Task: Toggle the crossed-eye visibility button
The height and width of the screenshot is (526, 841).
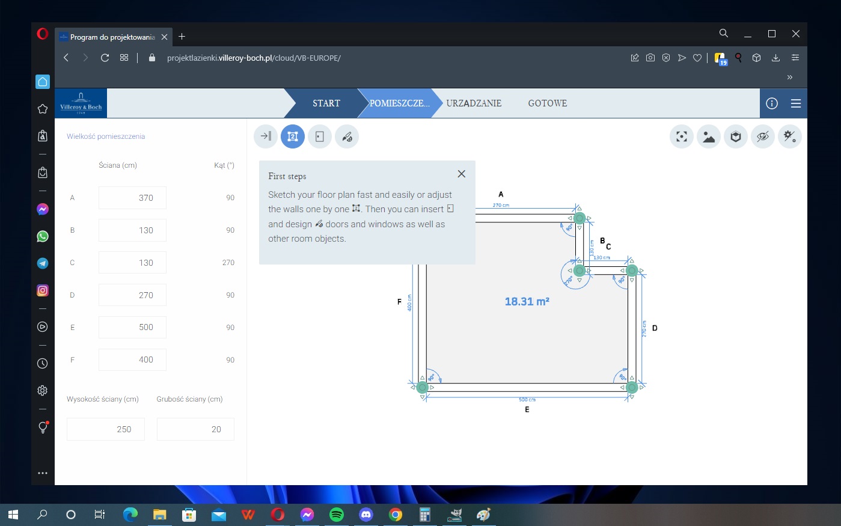Action: point(763,136)
